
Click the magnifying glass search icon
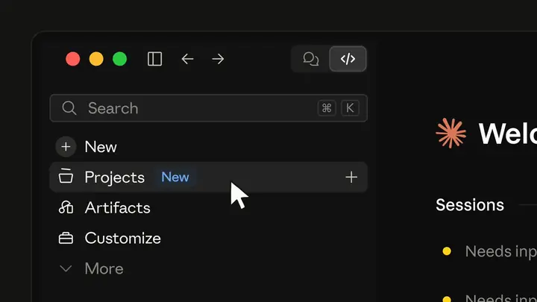coord(69,108)
